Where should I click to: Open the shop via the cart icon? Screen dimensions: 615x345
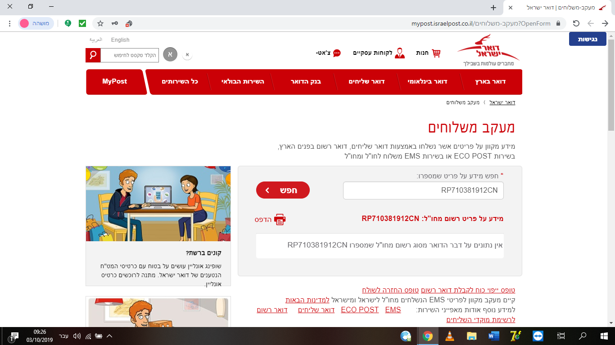(x=436, y=53)
